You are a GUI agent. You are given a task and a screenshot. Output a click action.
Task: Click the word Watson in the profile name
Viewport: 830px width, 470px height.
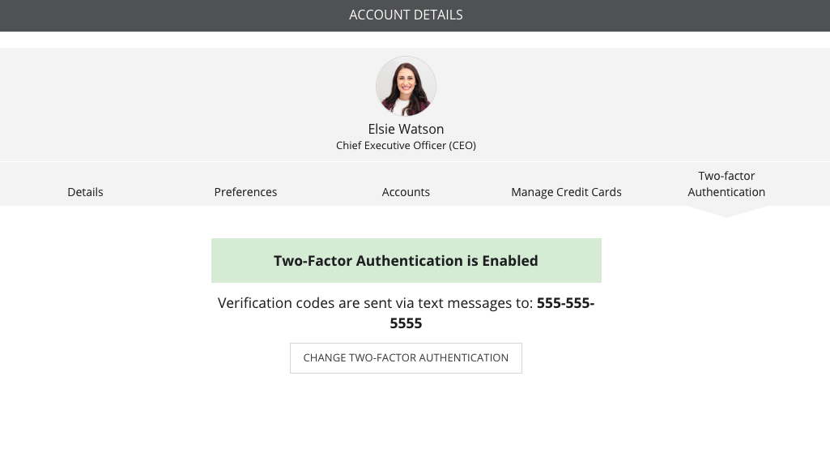pos(421,129)
